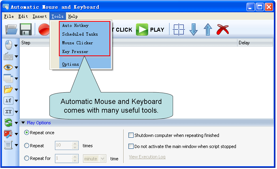Start recording with the red record button

[x=44, y=29]
